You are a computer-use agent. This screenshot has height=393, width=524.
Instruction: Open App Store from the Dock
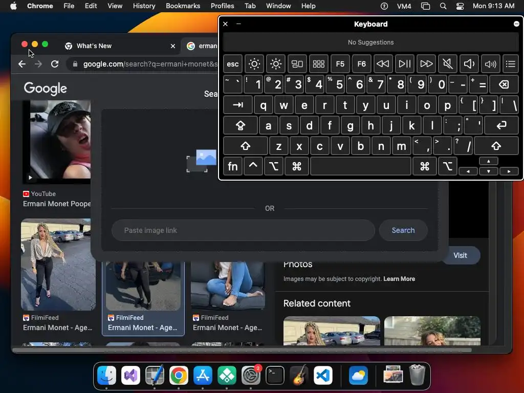pyautogui.click(x=203, y=375)
